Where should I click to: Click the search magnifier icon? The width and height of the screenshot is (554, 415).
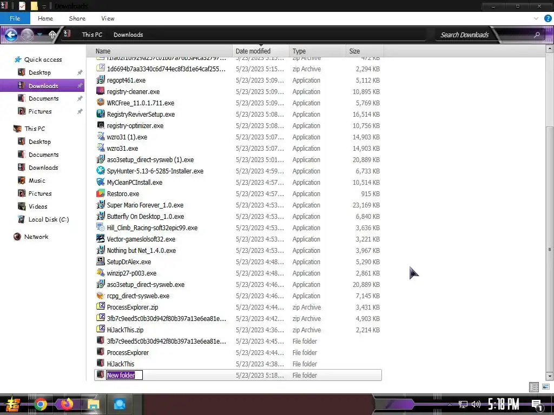[x=537, y=35]
